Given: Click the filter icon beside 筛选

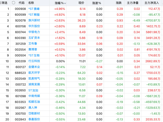Looking at the screenshot, I should pyautogui.click(x=1, y=3).
